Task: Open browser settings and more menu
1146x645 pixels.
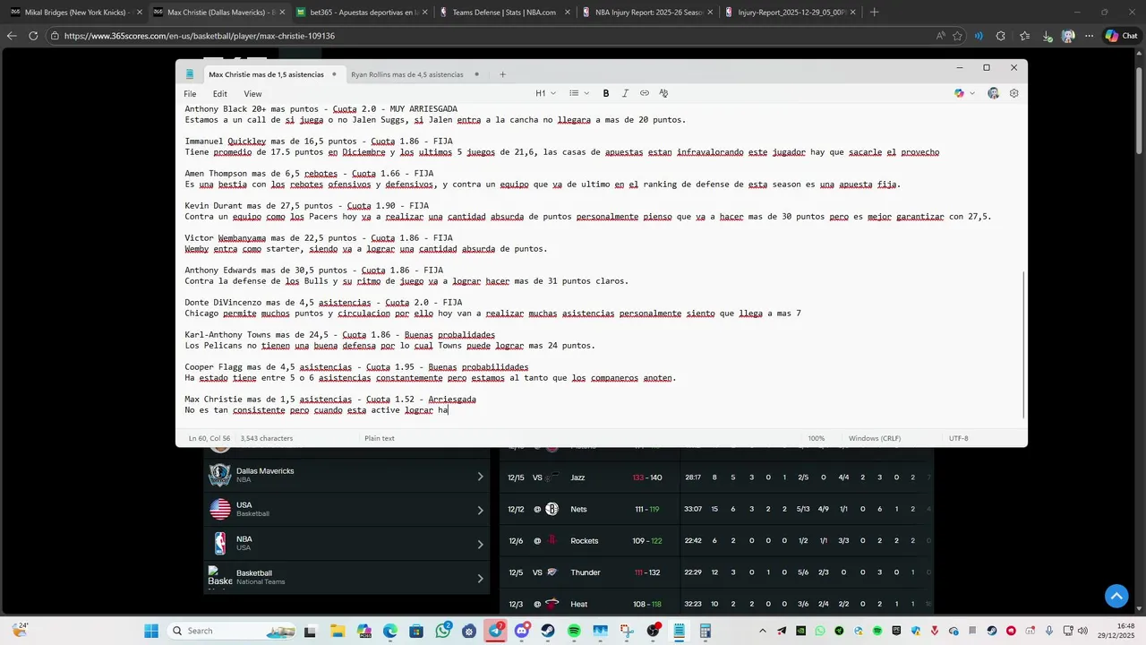Action: coord(1090,36)
